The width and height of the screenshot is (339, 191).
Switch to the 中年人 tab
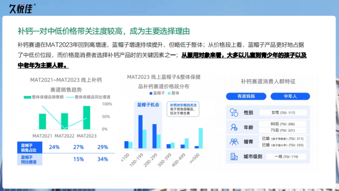pos(290,96)
